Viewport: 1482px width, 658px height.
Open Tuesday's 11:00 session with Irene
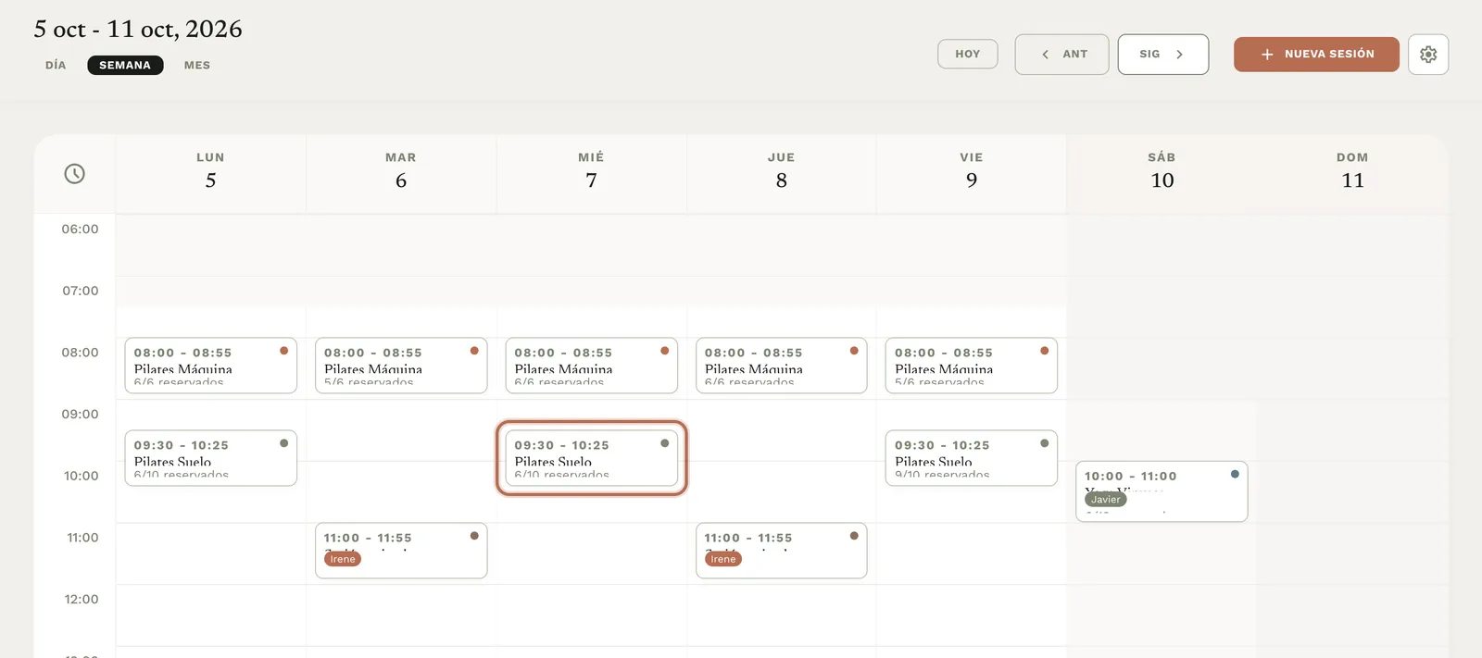(x=401, y=551)
